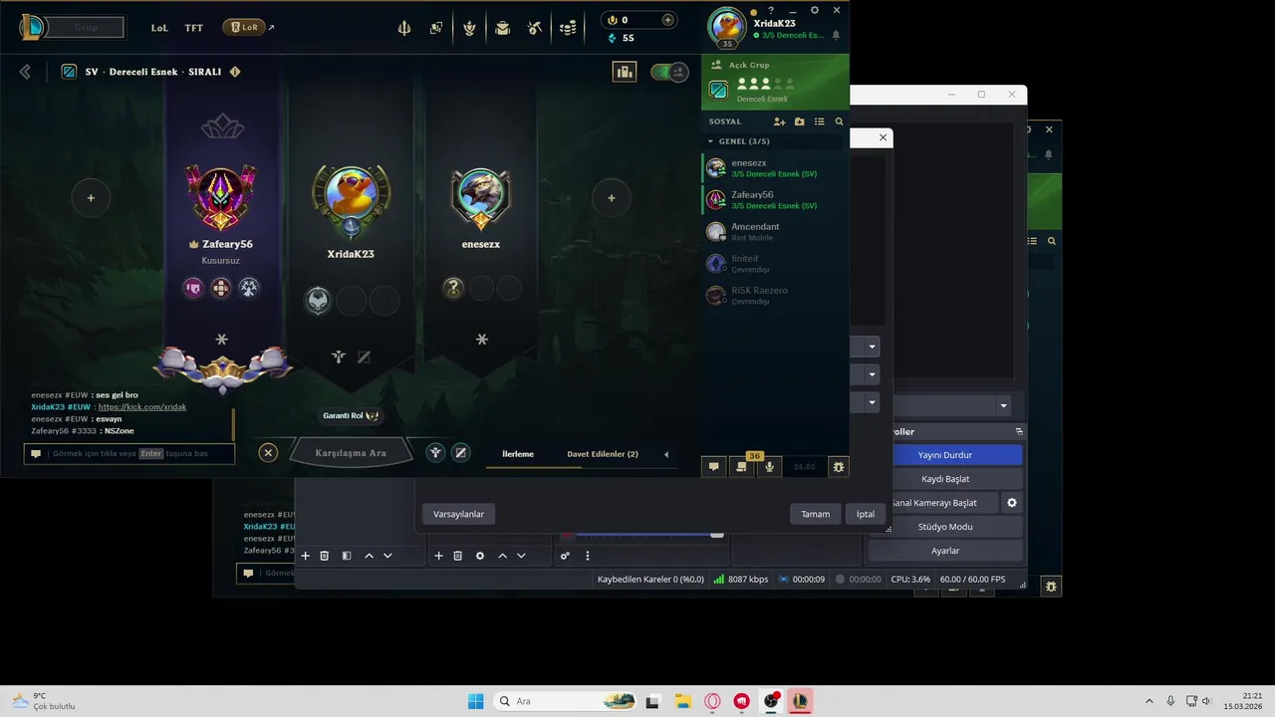Viewport: 1275px width, 717px height.
Task: Leave lobby with the X button
Action: click(268, 452)
